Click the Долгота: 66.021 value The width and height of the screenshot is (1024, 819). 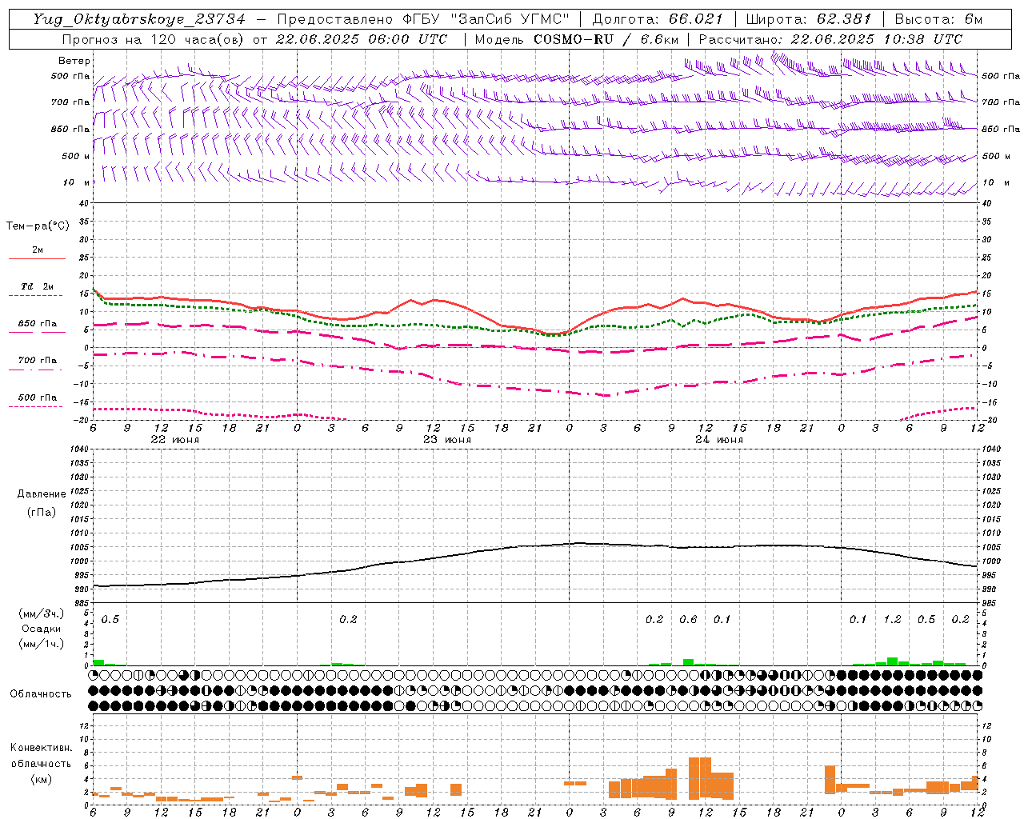(x=657, y=19)
